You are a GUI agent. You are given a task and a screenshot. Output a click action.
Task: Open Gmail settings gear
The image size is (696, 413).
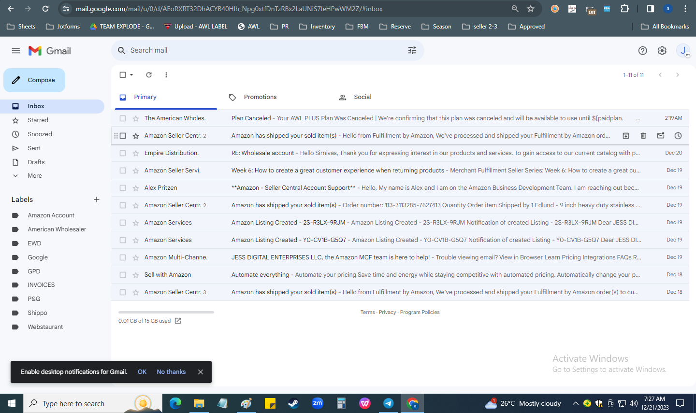coord(662,51)
